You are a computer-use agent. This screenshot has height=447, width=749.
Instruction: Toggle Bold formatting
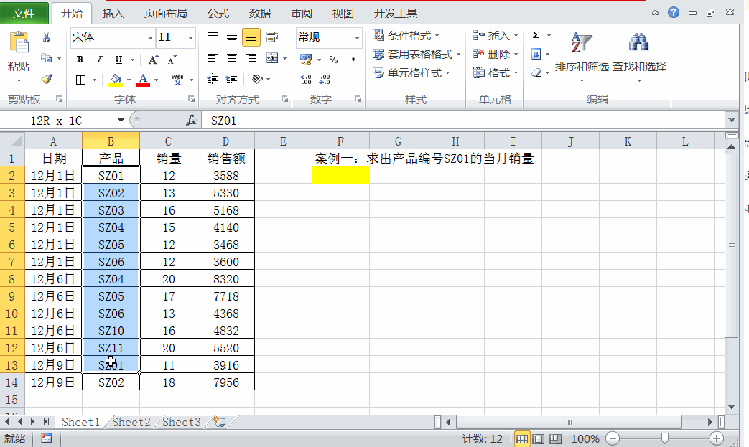[80, 60]
